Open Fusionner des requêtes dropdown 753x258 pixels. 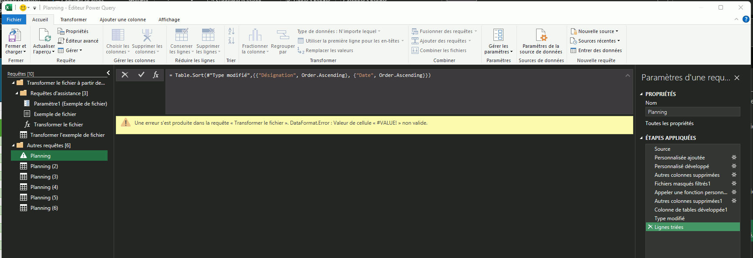point(444,31)
